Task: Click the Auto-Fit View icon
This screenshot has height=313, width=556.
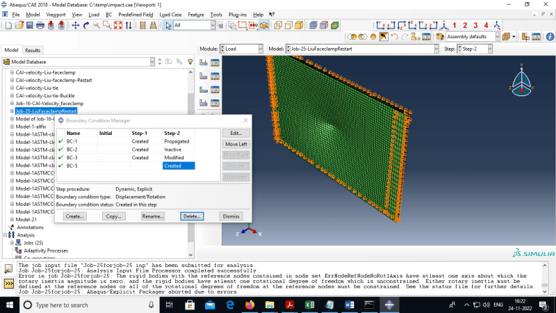Action: click(118, 25)
